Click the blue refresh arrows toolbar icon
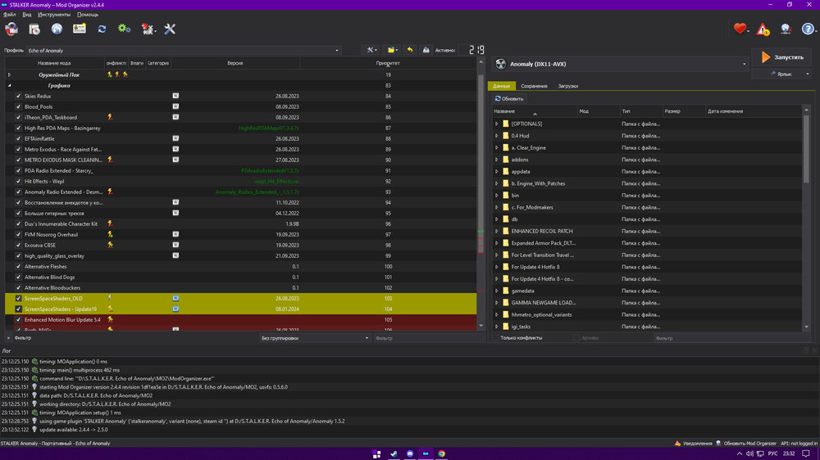820x460 pixels. click(102, 29)
